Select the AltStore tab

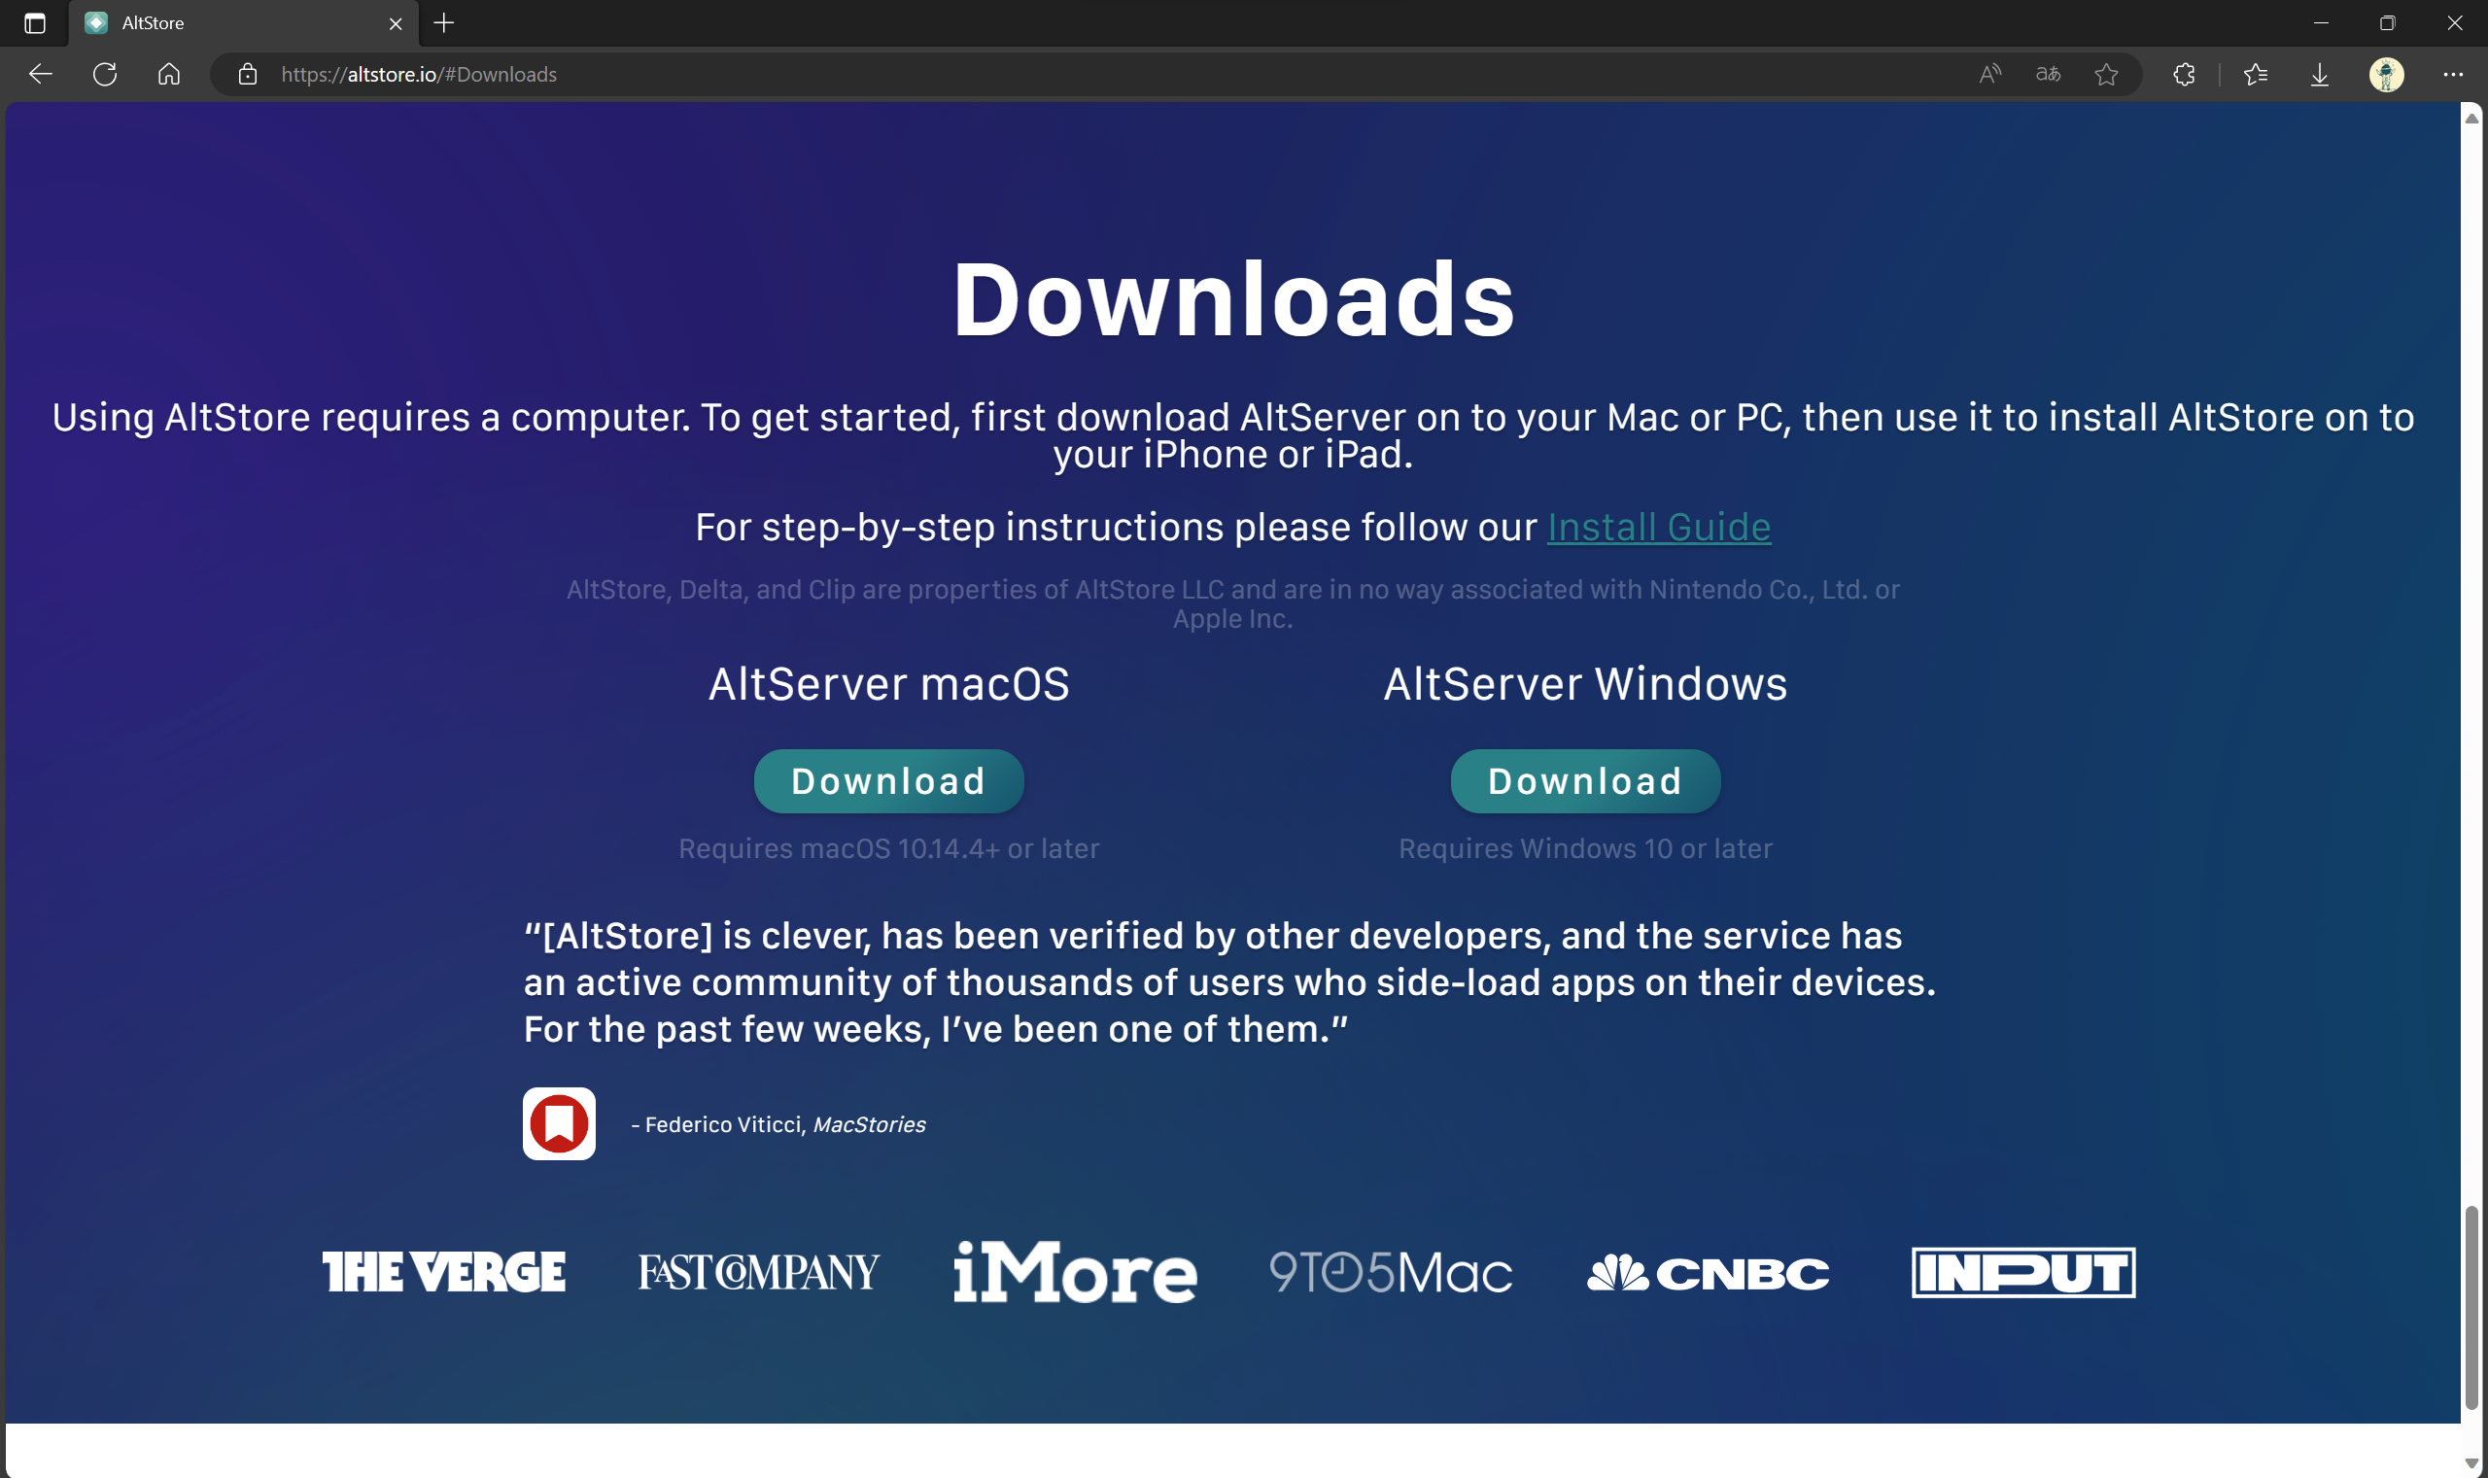229,23
